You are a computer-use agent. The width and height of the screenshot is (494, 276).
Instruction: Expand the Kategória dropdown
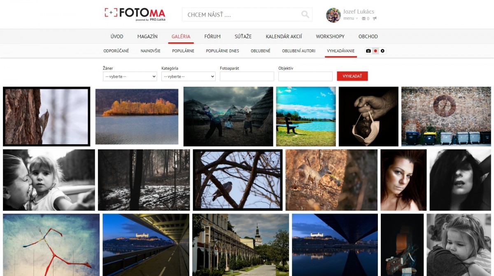188,77
